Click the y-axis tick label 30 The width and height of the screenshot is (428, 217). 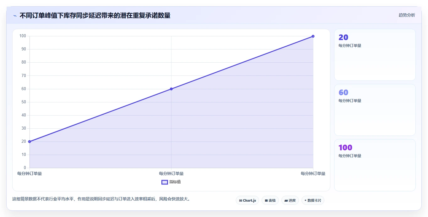click(24, 128)
